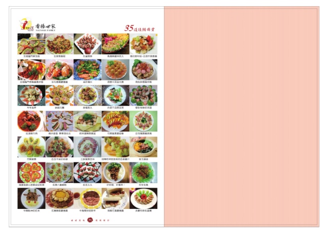Click the 'SAUSAGE FAMILY' calligraphy brand text
This screenshot has width=328, height=233.
tap(46, 28)
